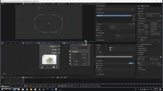Expand the Sampled Motion Blur panel
The image size is (163, 91).
click(138, 44)
